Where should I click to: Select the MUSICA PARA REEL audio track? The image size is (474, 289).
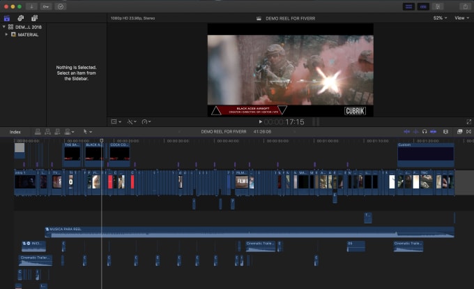click(250, 232)
